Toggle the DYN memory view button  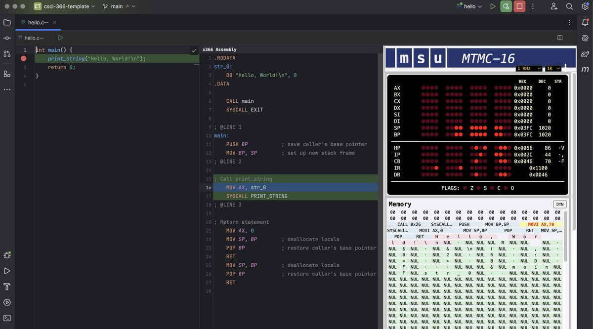[560, 204]
